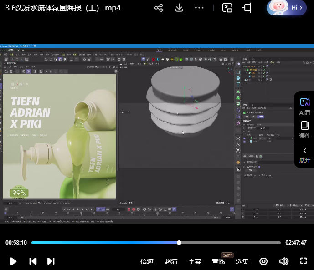Screen dimensions: 314x270
Task: Click 查找 search in video
Action: point(218,261)
